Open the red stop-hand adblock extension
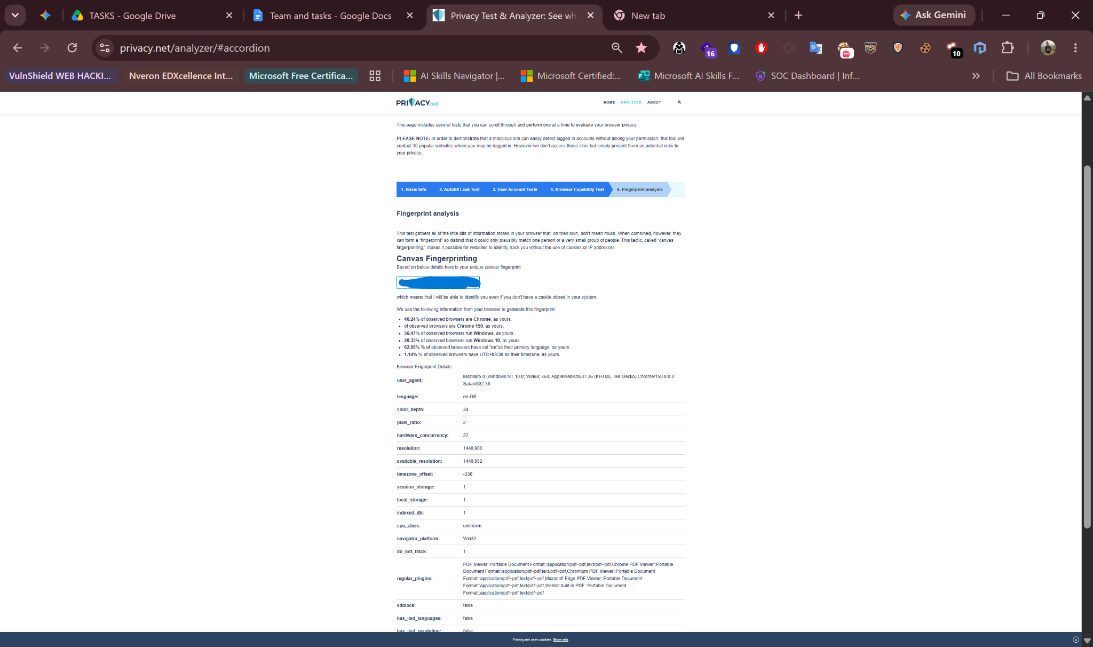1093x647 pixels. [x=762, y=48]
